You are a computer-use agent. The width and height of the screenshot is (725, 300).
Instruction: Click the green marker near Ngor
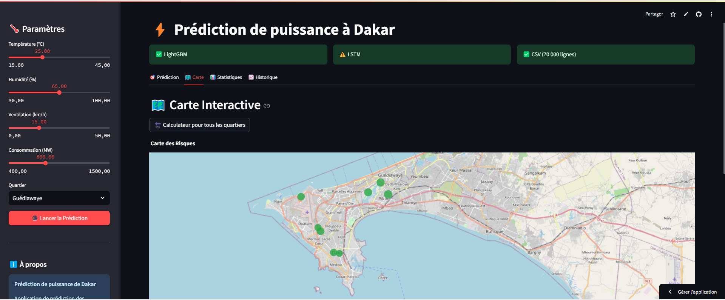pos(301,197)
